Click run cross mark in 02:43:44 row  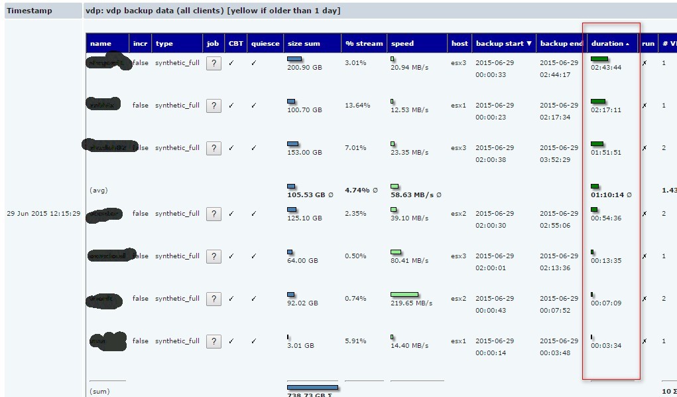[x=645, y=63]
